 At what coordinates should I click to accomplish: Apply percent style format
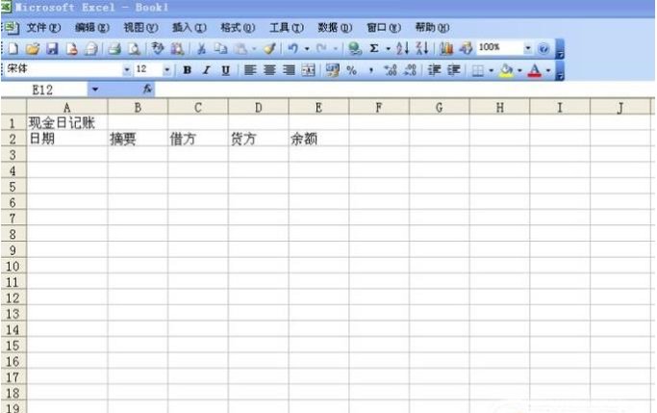coord(352,70)
